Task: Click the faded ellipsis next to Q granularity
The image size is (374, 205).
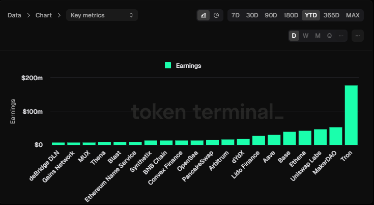Action: pyautogui.click(x=341, y=36)
